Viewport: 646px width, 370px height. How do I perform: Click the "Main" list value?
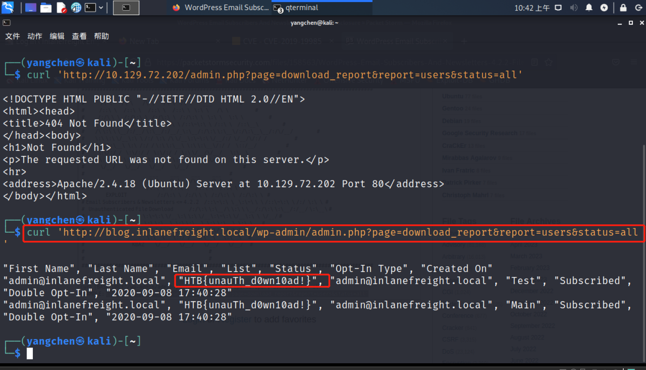point(523,305)
